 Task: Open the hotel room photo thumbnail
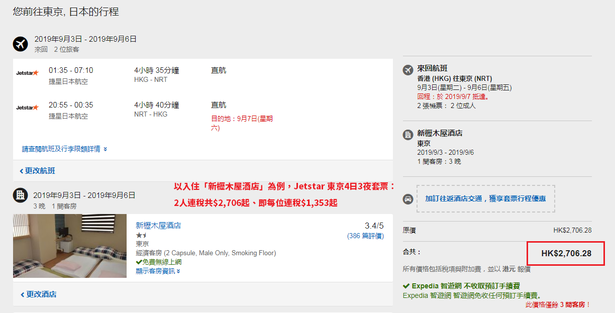coord(70,246)
